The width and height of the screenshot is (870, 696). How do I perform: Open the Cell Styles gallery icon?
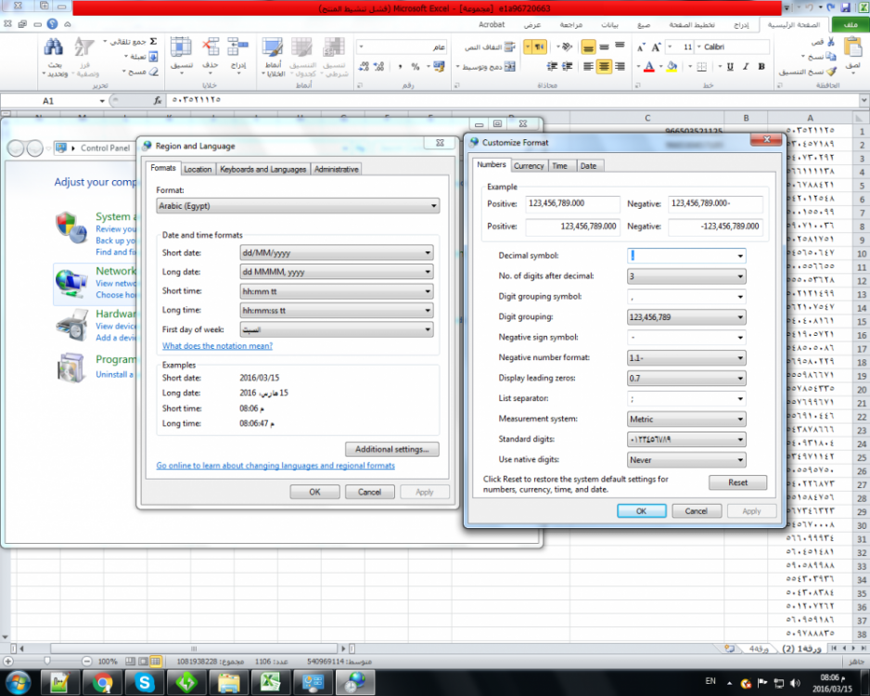click(273, 47)
